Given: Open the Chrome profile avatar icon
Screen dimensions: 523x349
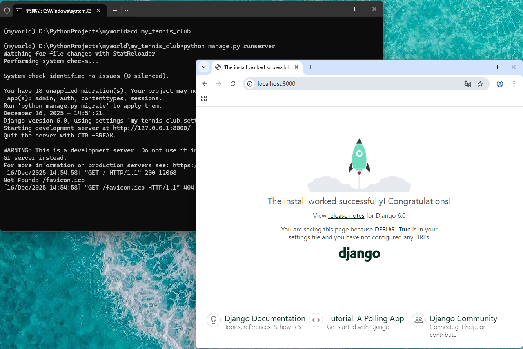Looking at the screenshot, I should pos(500,84).
